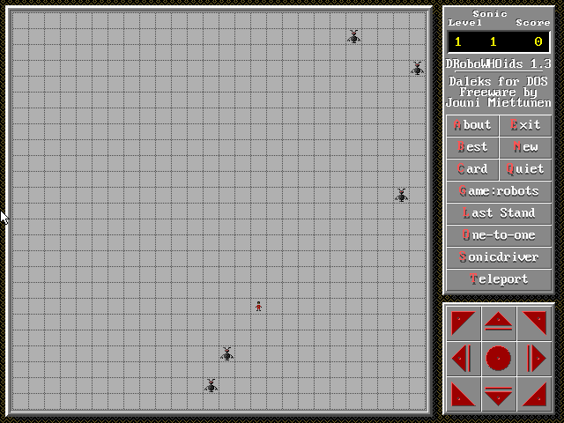Click the level, sonic and score display

click(499, 41)
